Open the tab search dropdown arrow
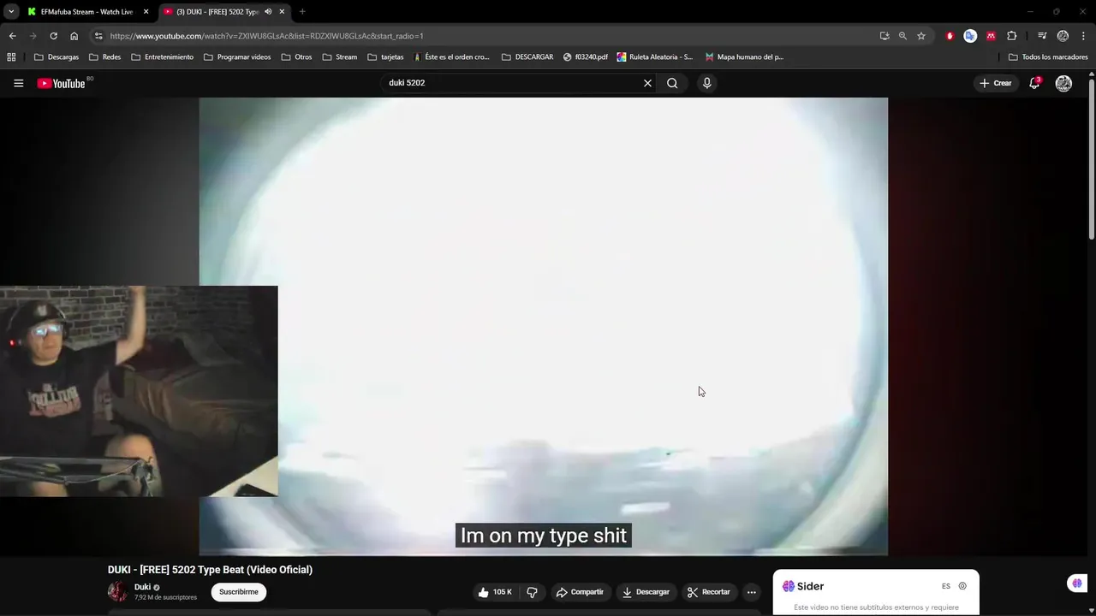1096x616 pixels. click(11, 12)
